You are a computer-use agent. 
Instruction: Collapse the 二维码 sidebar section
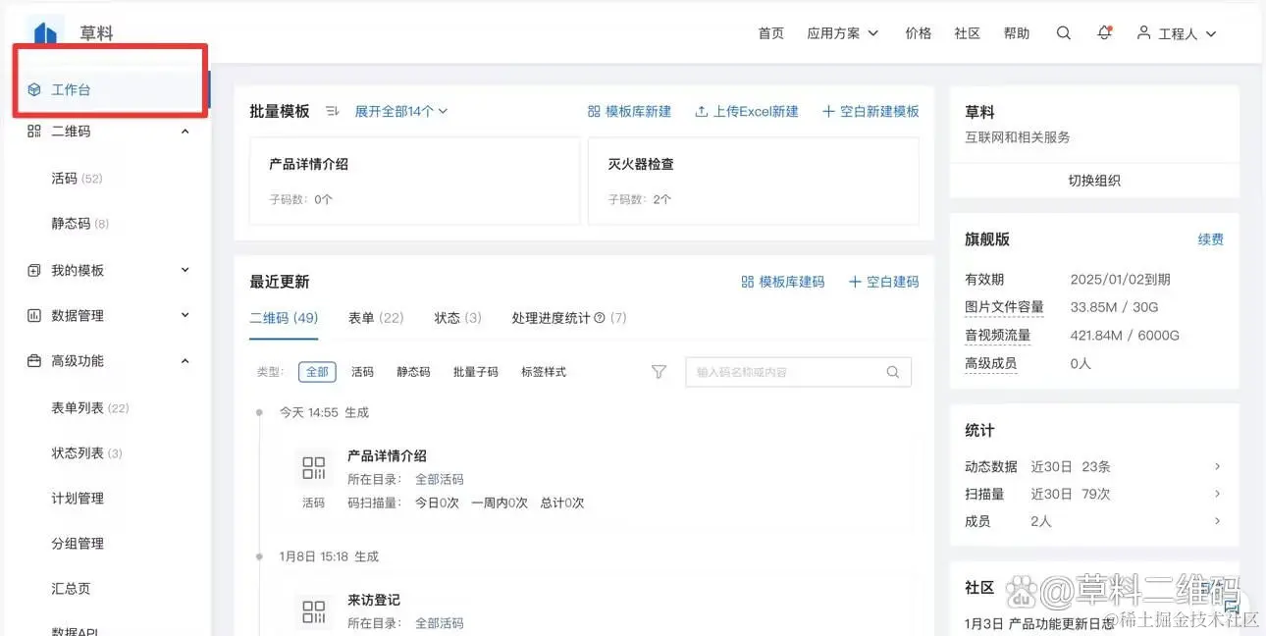pos(185,131)
